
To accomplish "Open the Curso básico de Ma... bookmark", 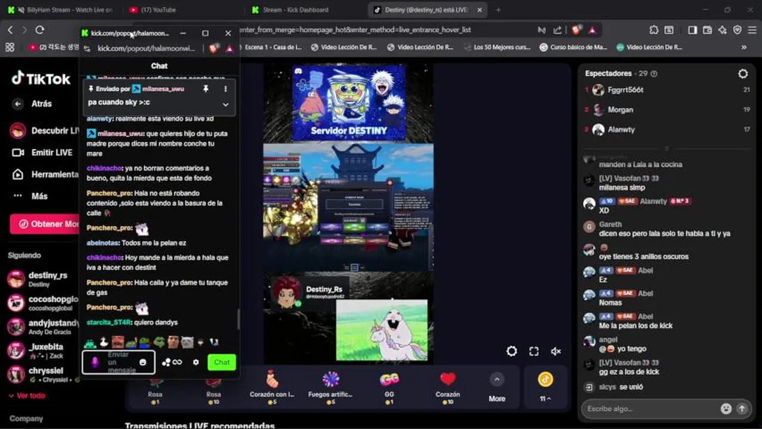I will click(573, 47).
